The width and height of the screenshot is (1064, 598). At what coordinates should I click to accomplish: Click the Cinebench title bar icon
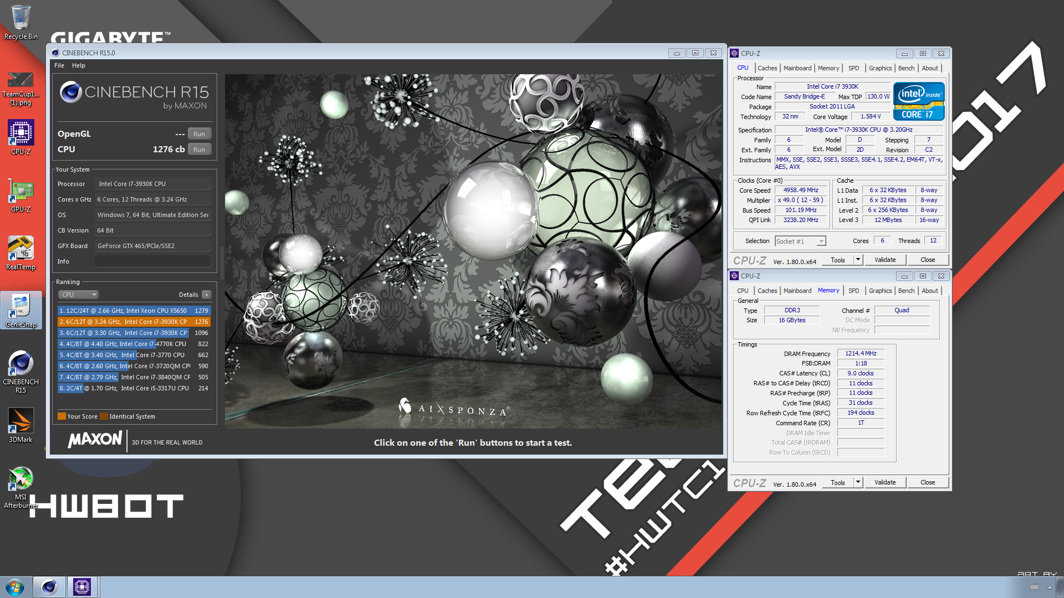click(55, 53)
